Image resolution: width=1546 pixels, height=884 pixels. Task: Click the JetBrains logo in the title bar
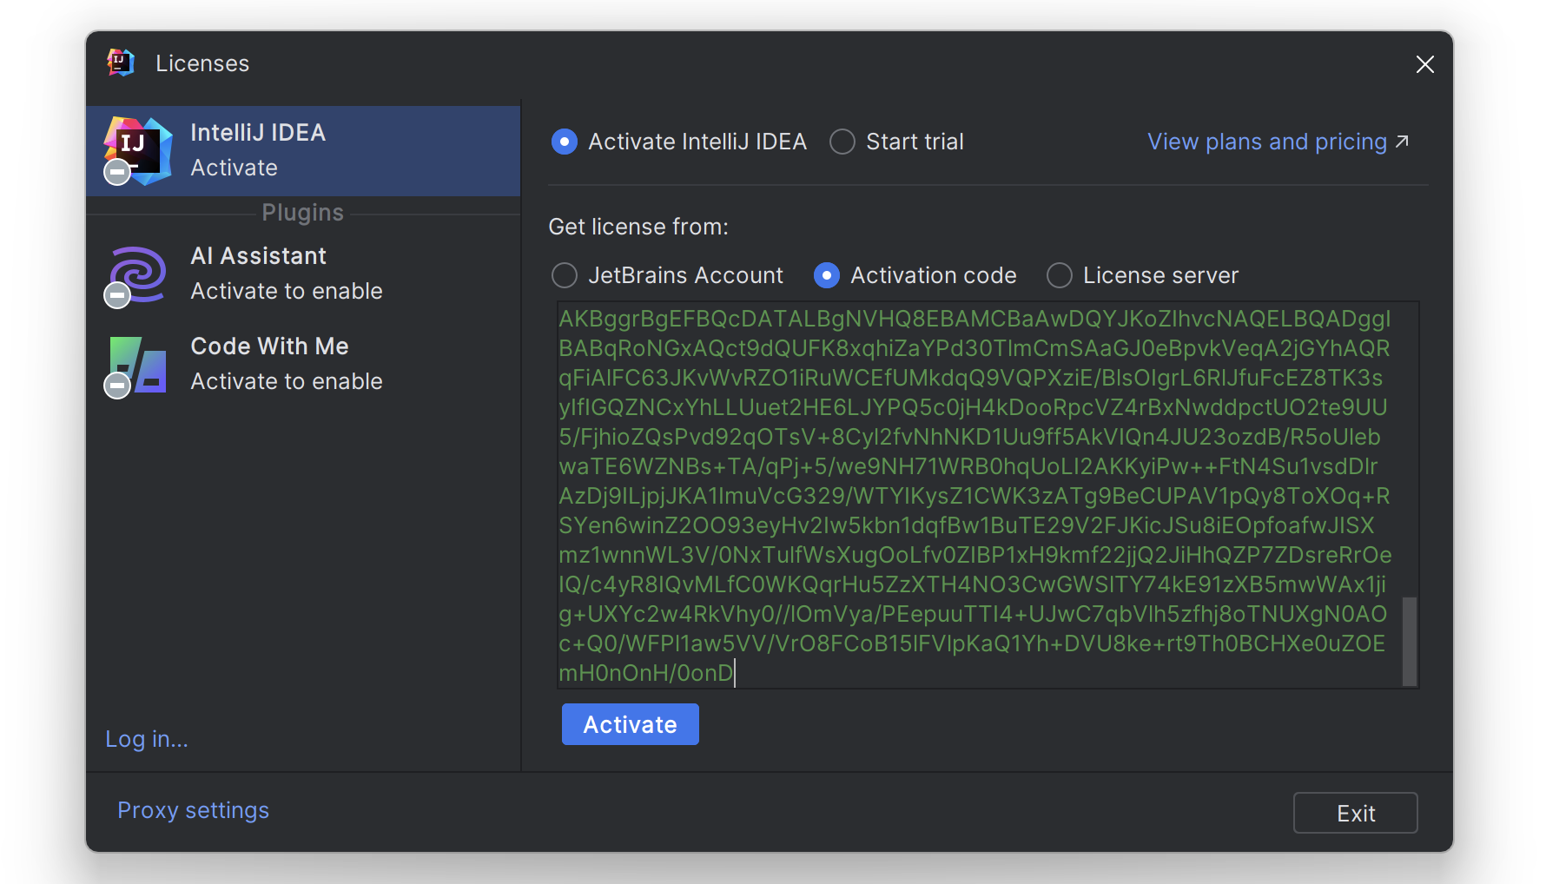click(121, 62)
